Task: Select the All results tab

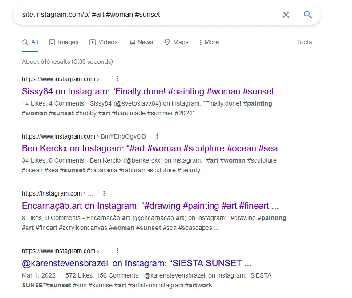Action: point(30,42)
